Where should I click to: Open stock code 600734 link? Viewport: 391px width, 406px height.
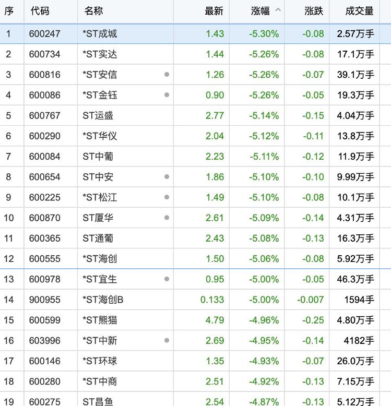click(45, 54)
